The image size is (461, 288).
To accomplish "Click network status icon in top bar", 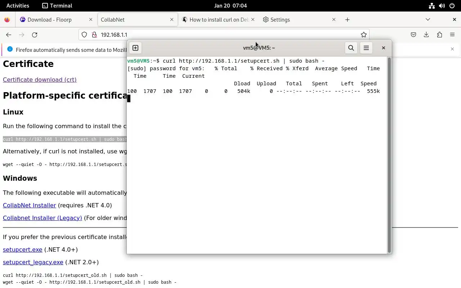I will (x=432, y=5).
